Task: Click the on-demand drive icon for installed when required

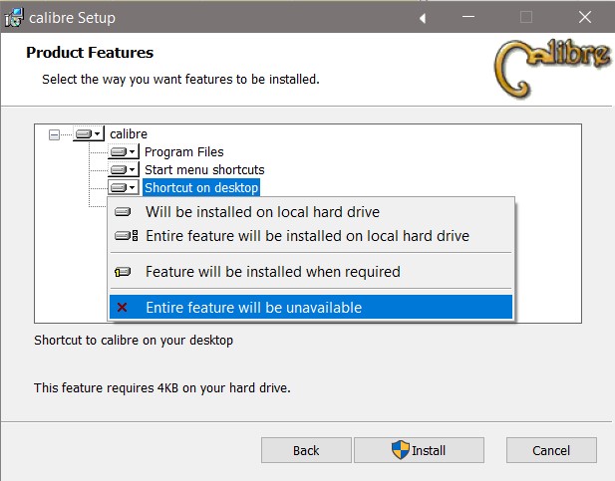Action: coord(123,272)
